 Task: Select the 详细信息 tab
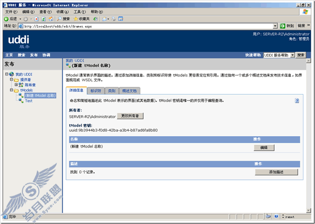point(76,91)
